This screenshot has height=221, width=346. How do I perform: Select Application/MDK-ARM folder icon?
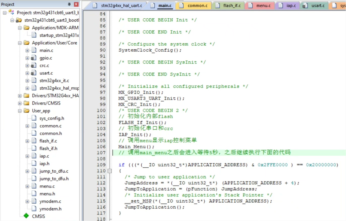tap(26, 27)
